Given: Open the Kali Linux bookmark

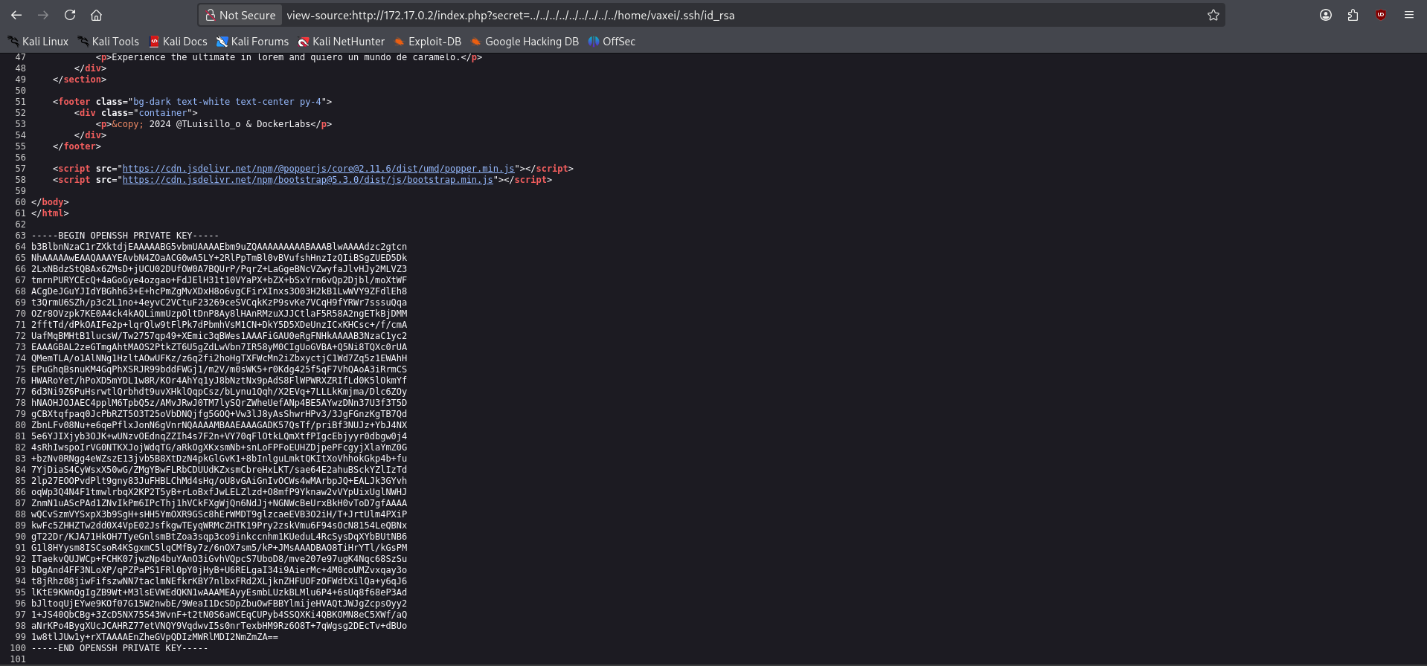Looking at the screenshot, I should pos(38,42).
